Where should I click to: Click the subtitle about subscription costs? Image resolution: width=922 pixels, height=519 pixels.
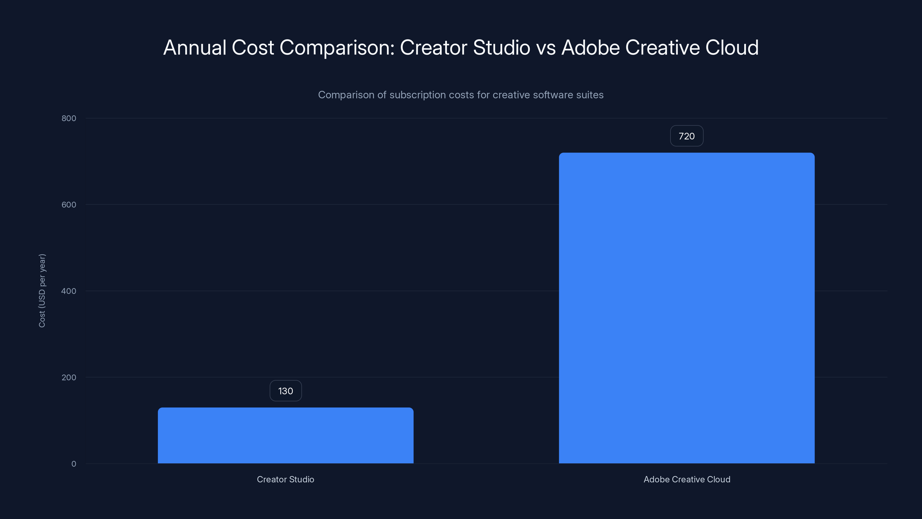(x=461, y=95)
